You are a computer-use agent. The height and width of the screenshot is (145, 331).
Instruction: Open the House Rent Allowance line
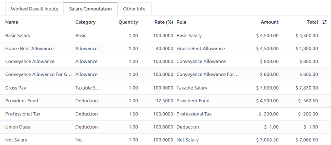click(x=29, y=49)
